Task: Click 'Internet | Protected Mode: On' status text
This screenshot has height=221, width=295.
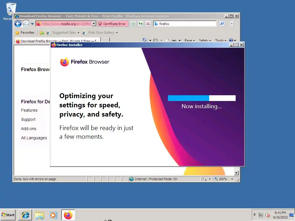Action: pyautogui.click(x=156, y=179)
